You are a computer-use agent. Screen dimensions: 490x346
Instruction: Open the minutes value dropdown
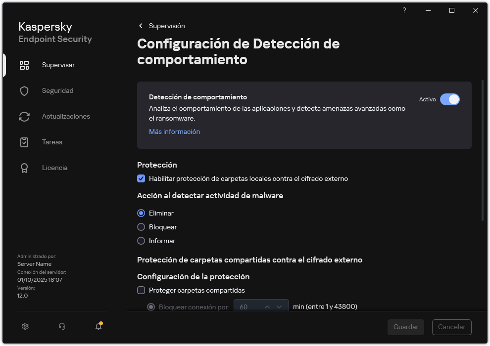pyautogui.click(x=279, y=306)
